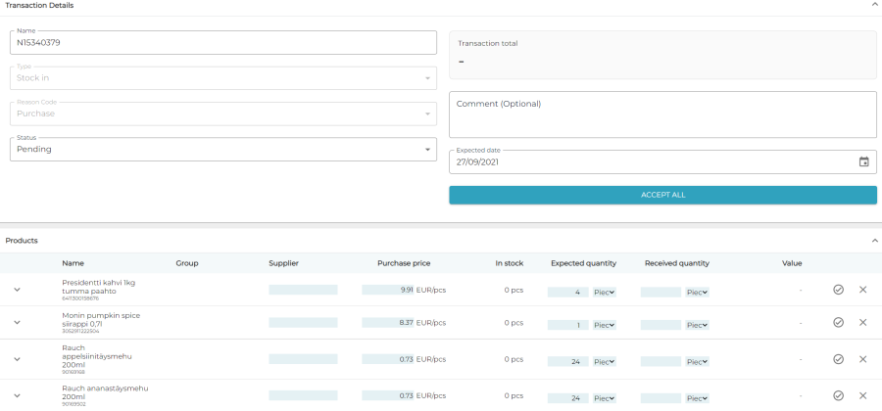Delete the Monin pumpkin spice siirappi row
This screenshot has width=882, height=411.
pyautogui.click(x=862, y=322)
